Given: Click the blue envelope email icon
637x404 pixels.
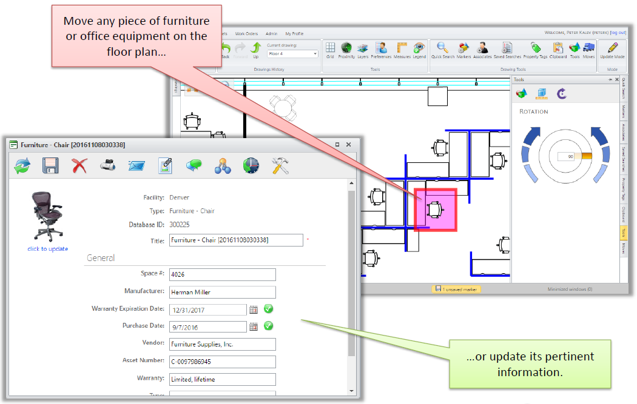Looking at the screenshot, I should click(136, 165).
